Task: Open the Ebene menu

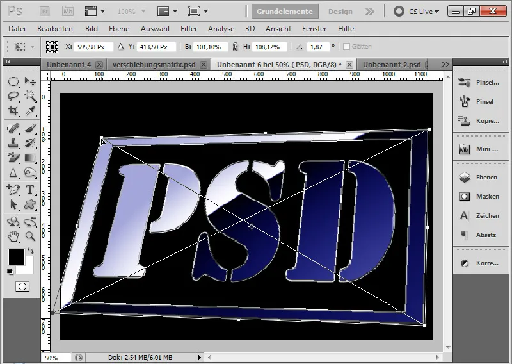Action: pyautogui.click(x=119, y=29)
